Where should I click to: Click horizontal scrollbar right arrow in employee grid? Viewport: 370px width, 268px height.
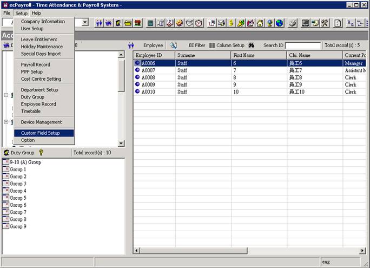pyautogui.click(x=362, y=251)
